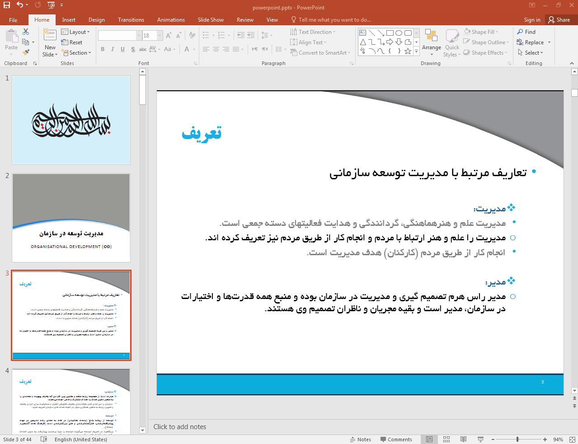Click Decrease Font Size icon
The height and width of the screenshot is (444, 578).
pyautogui.click(x=179, y=35)
